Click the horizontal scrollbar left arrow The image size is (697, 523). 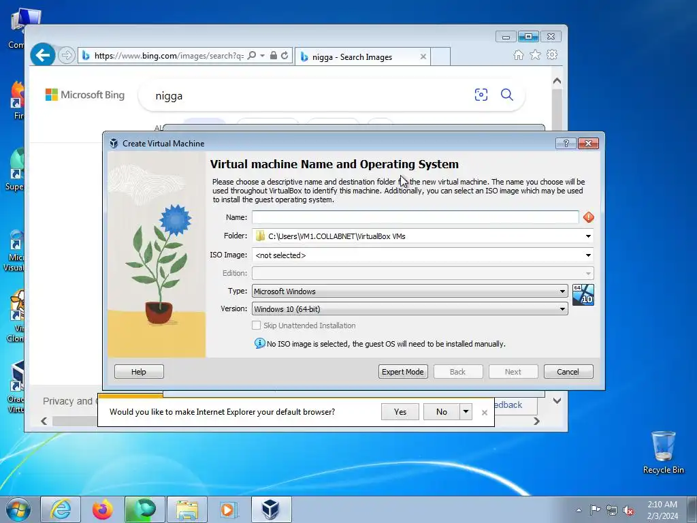point(44,421)
